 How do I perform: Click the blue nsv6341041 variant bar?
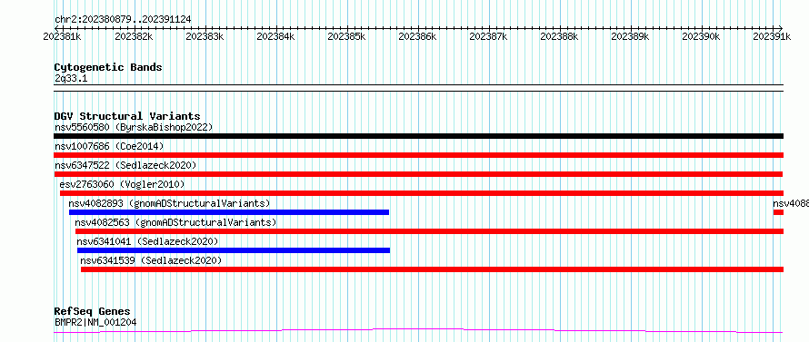[x=234, y=250]
